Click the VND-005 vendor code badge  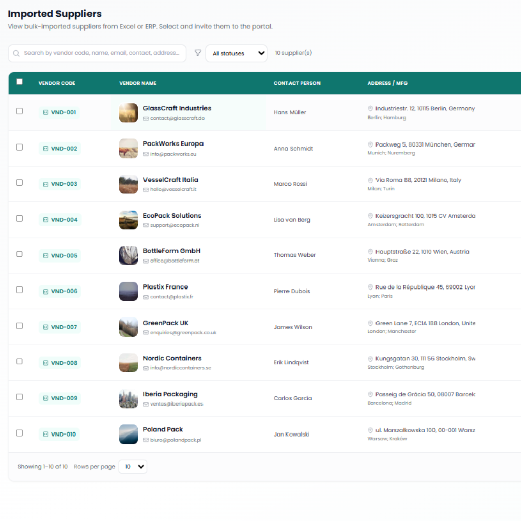(60, 255)
